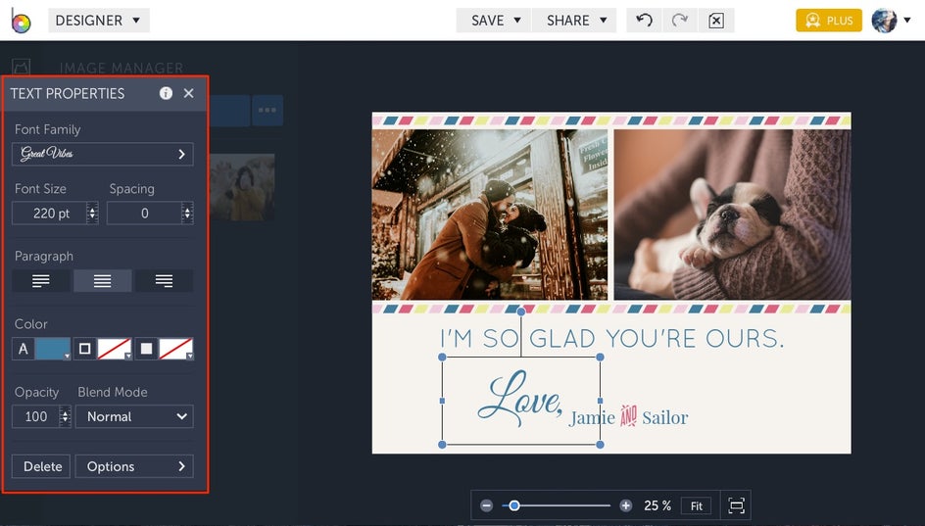Click the Spacing stepper arrows
Screen dimensions: 925x526
click(x=187, y=214)
